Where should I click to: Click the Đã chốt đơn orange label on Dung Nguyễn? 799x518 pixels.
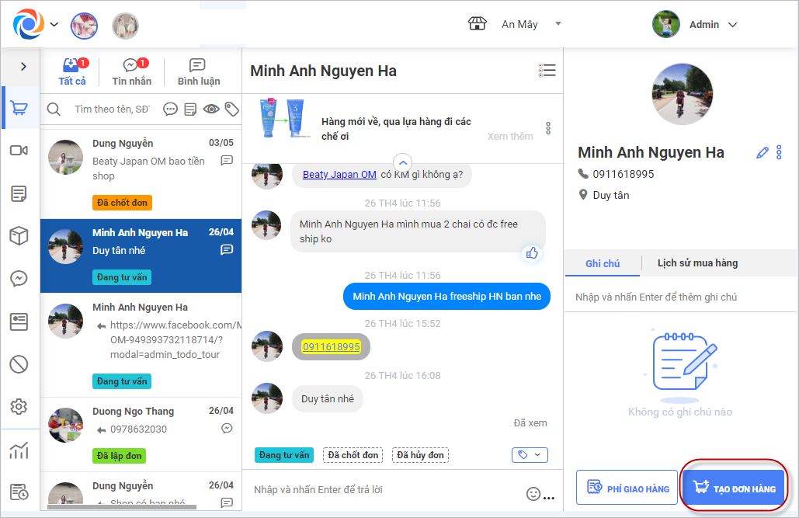coord(123,203)
